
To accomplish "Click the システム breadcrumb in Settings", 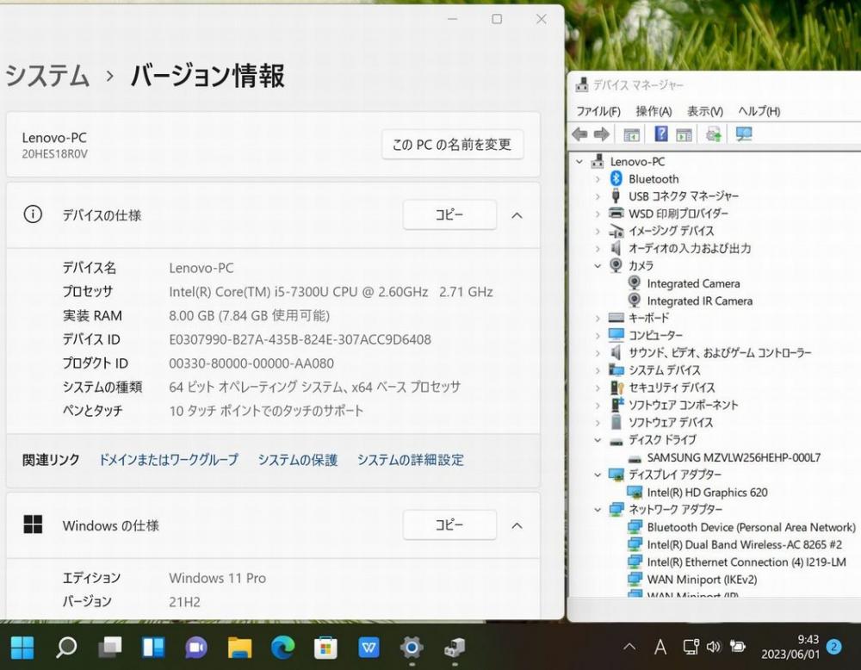I will pos(47,75).
